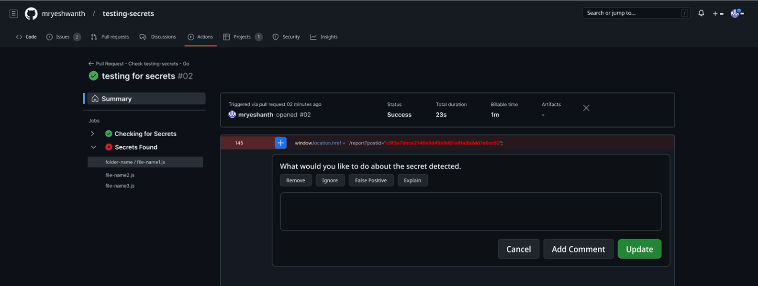Click the highlighted red secret string
758x286 pixels.
click(443, 143)
